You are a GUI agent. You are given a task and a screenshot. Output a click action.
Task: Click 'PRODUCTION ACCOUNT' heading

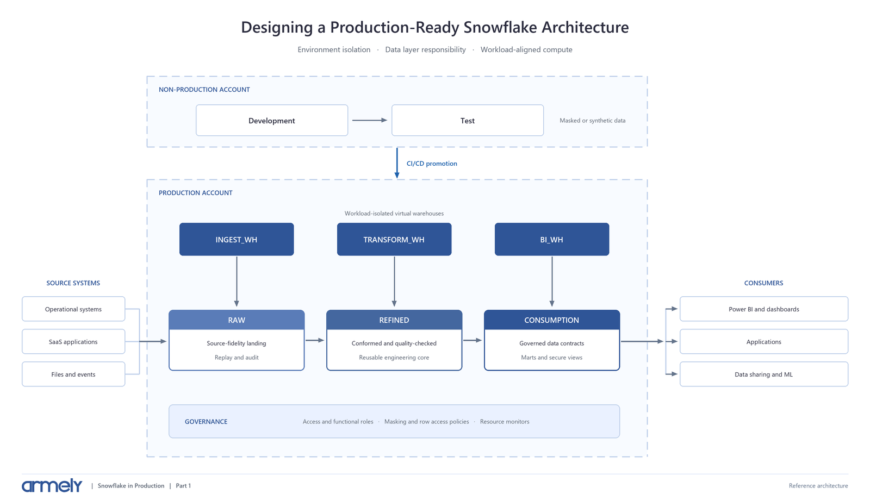[x=196, y=193]
